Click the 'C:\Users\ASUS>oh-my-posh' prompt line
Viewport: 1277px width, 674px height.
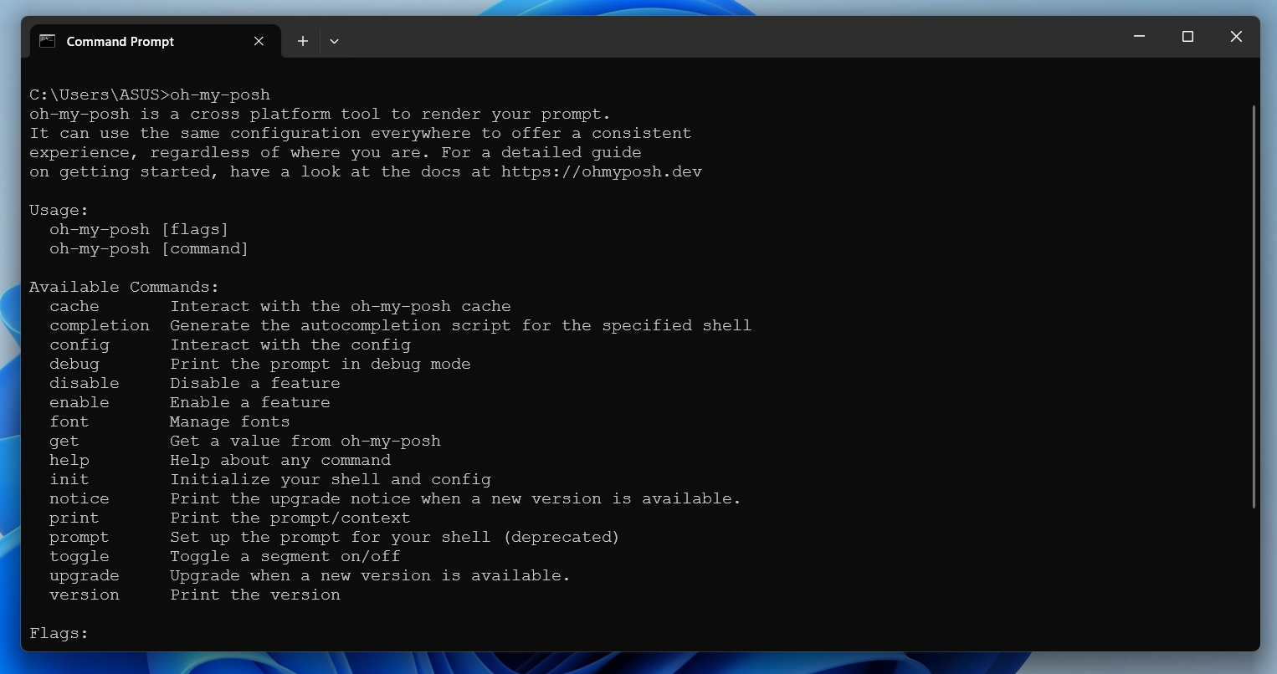click(150, 95)
